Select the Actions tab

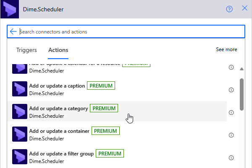point(58,50)
